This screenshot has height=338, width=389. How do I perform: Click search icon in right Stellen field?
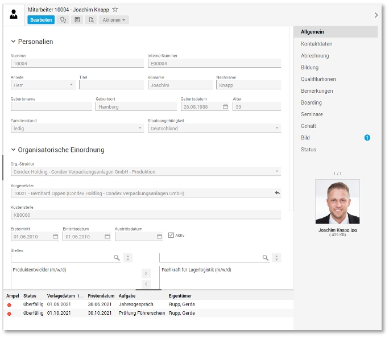click(x=266, y=258)
